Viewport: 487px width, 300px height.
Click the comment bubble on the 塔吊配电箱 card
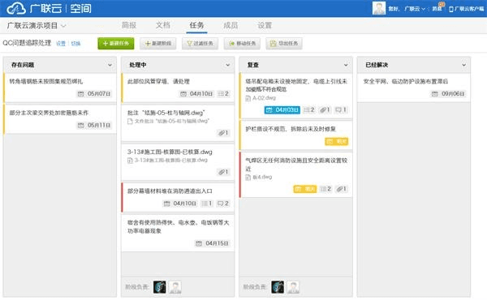(338, 109)
